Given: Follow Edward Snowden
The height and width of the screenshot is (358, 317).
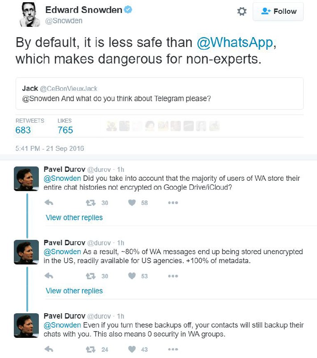Looking at the screenshot, I should tap(278, 12).
